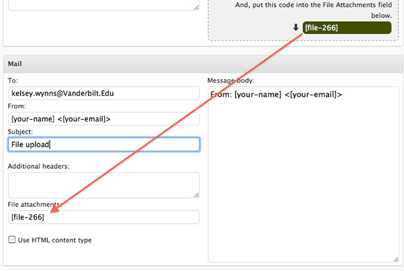The image size is (404, 271).
Task: Click the 'File attachments:' label
Action: point(35,204)
